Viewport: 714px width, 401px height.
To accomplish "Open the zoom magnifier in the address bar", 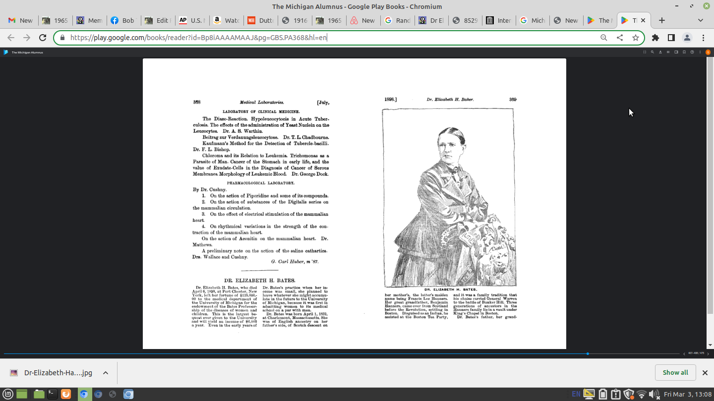I will click(x=604, y=38).
